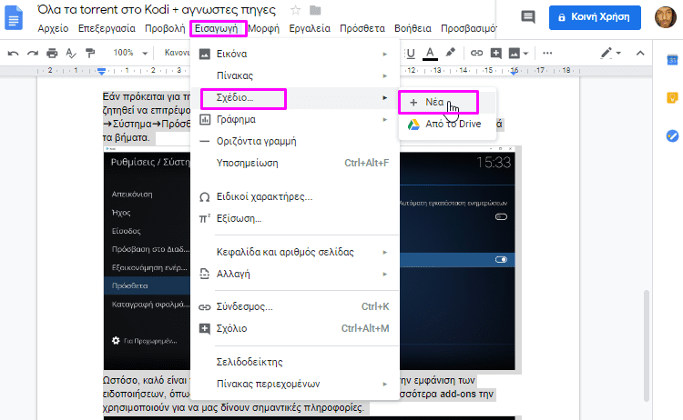Insert Υποσημείωση footnote
The image size is (683, 420).
pos(294,163)
